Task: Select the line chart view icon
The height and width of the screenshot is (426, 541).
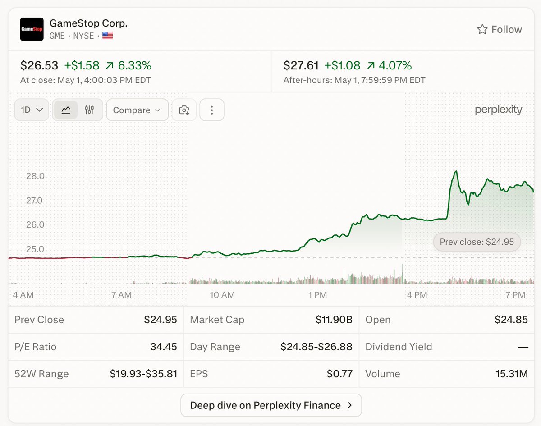Action: (66, 110)
